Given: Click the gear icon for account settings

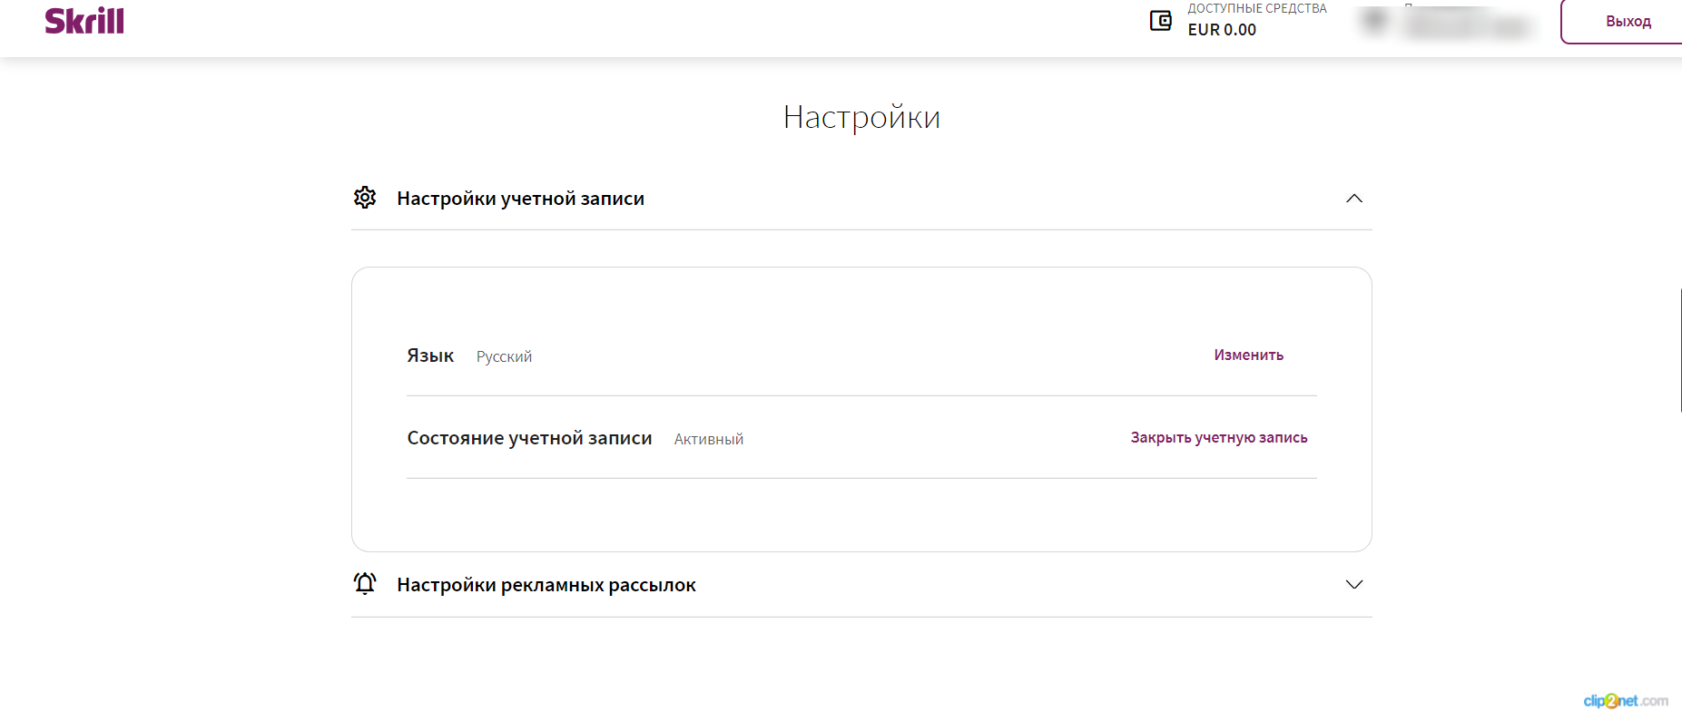Looking at the screenshot, I should [365, 198].
